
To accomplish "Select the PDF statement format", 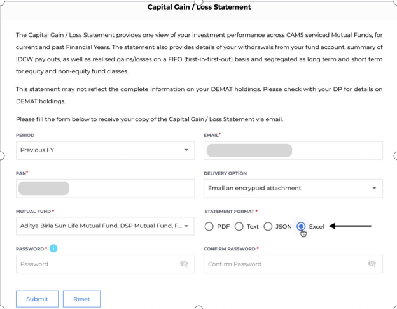I will click(x=209, y=226).
